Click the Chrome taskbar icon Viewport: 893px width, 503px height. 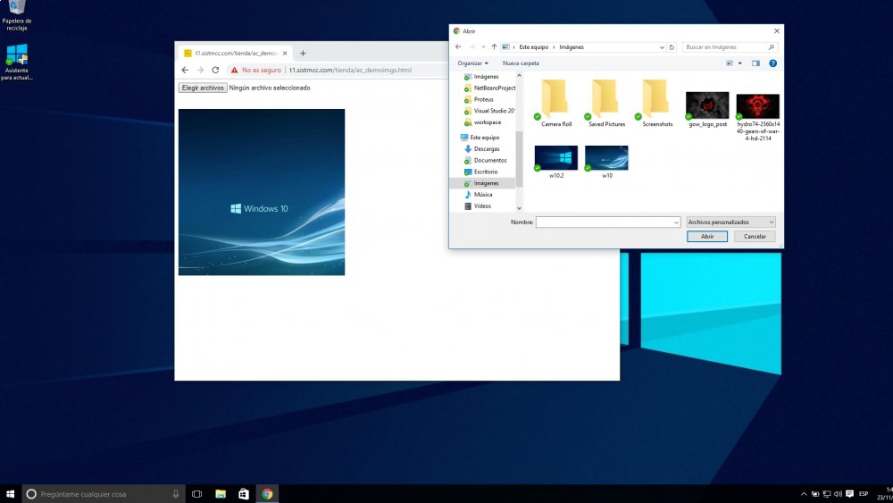[x=267, y=494]
